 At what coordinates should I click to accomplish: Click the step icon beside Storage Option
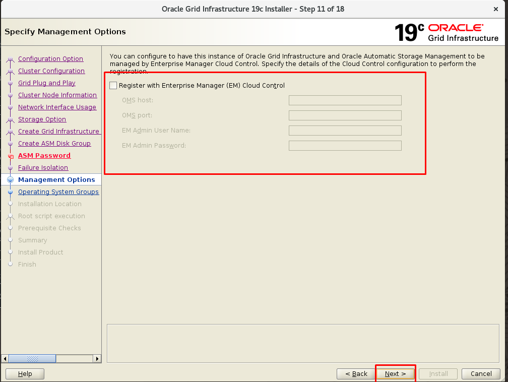pyautogui.click(x=10, y=120)
